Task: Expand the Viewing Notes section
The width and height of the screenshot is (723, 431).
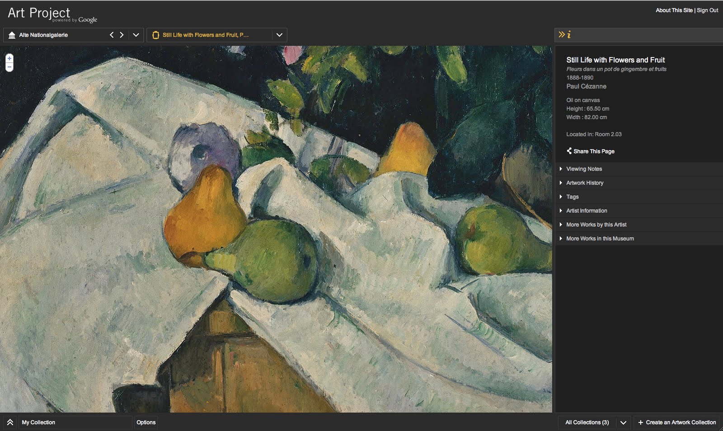Action: point(639,169)
